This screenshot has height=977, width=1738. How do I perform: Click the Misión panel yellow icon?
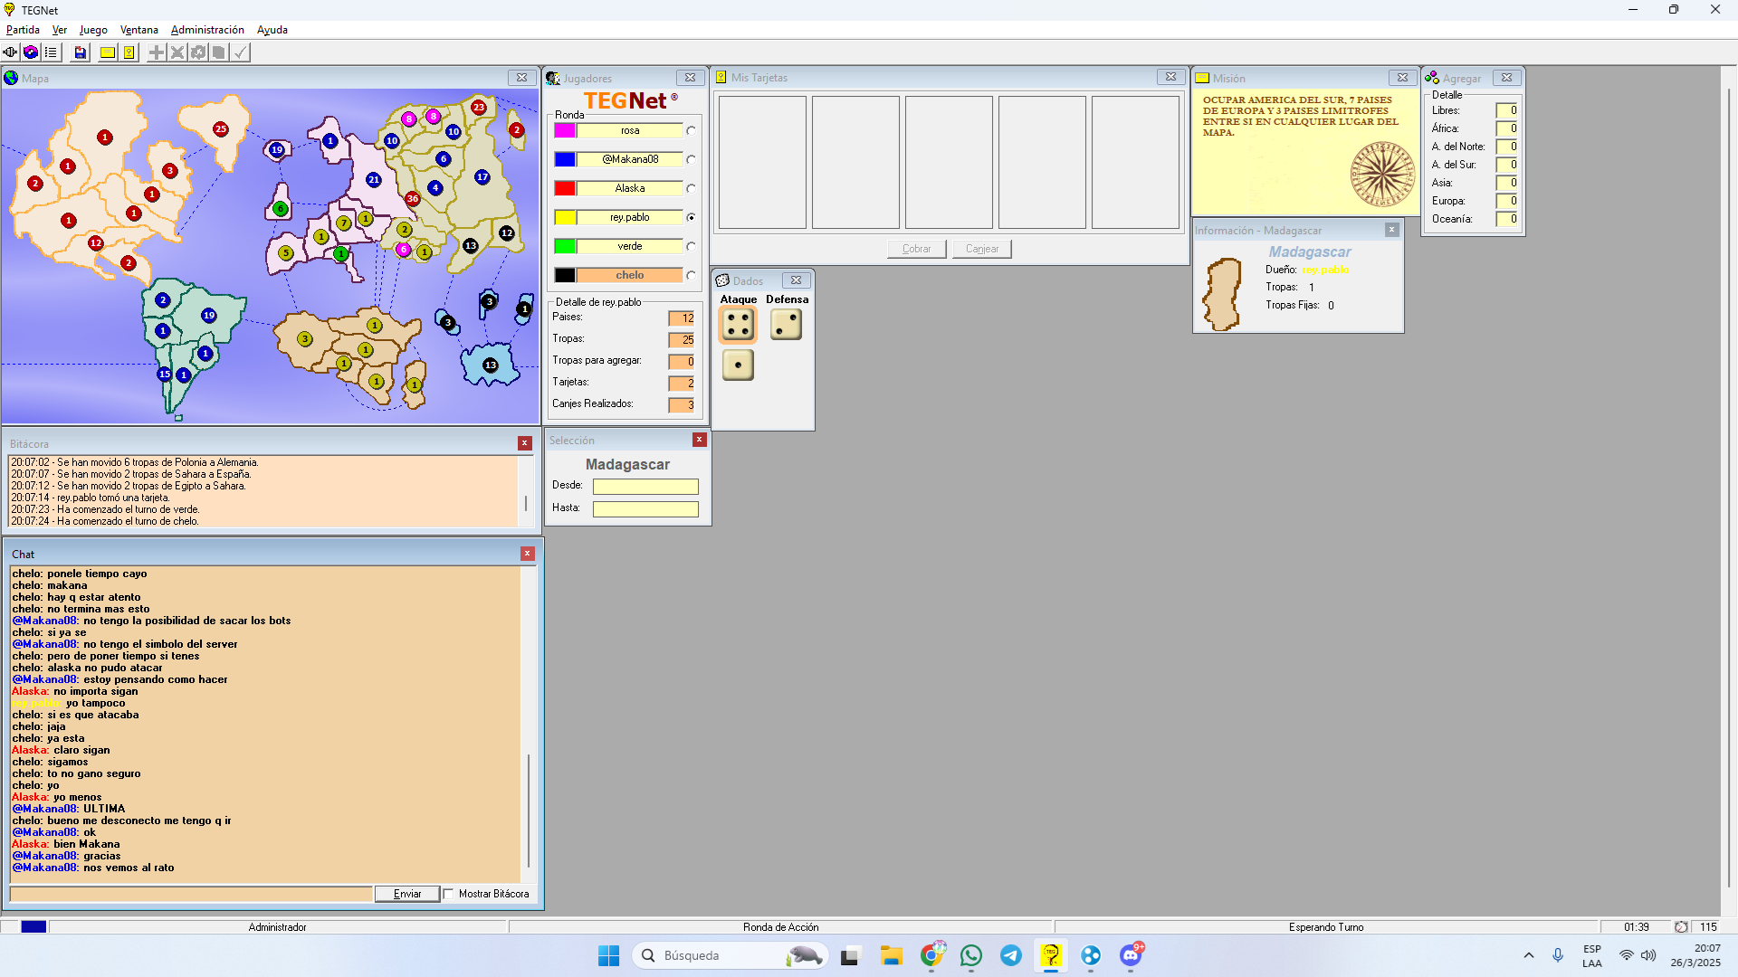1202,79
